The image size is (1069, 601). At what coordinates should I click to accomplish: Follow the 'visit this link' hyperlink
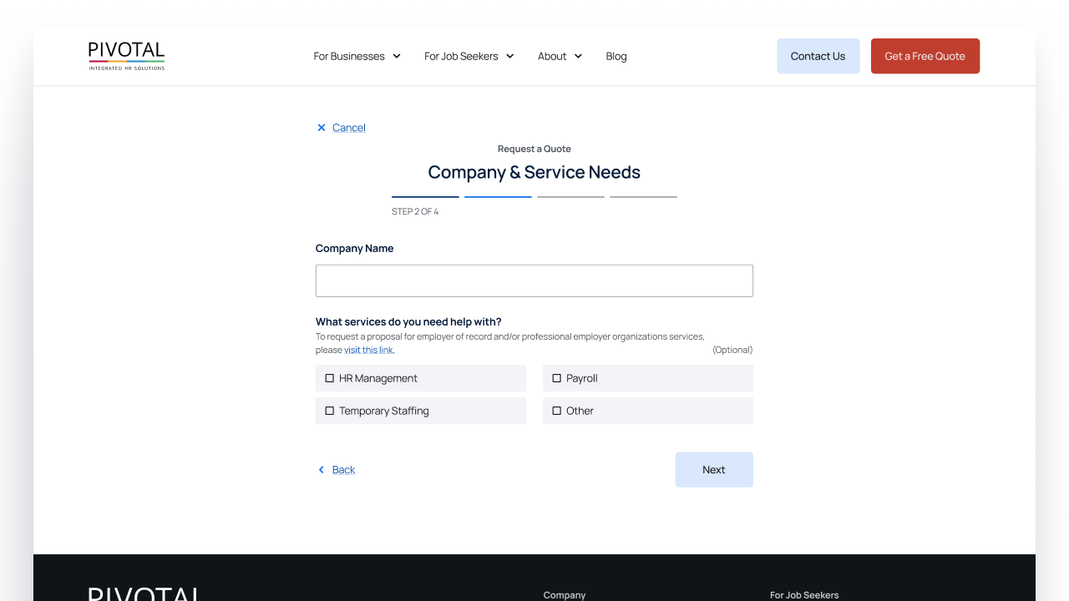point(369,350)
